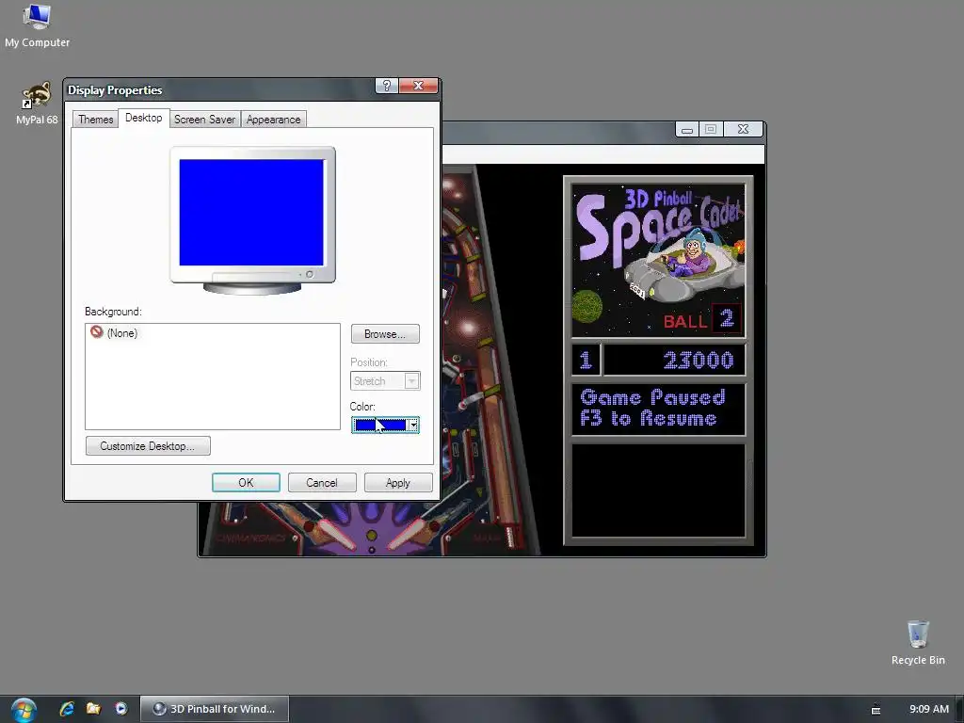This screenshot has width=964, height=723.
Task: Click the blue monitor preview
Action: [251, 212]
